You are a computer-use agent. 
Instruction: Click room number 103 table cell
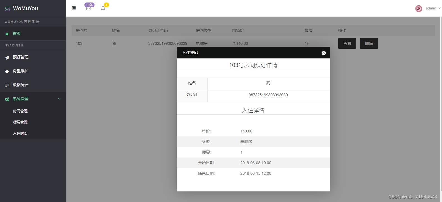point(79,43)
